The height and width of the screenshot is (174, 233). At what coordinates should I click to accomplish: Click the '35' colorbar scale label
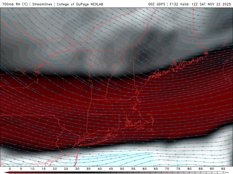pyautogui.click(x=89, y=169)
